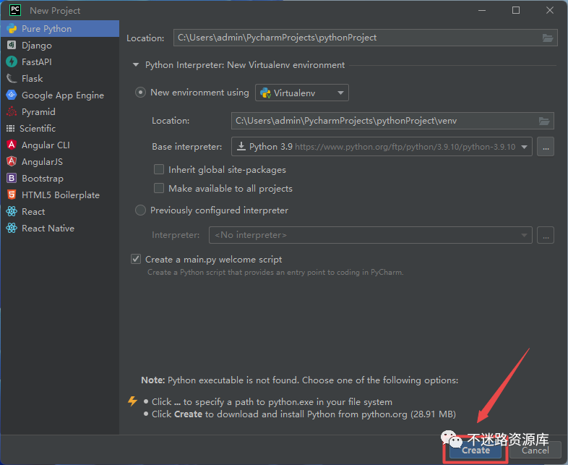Choose the Pyramid framework icon
This screenshot has width=568, height=465.
tap(11, 112)
